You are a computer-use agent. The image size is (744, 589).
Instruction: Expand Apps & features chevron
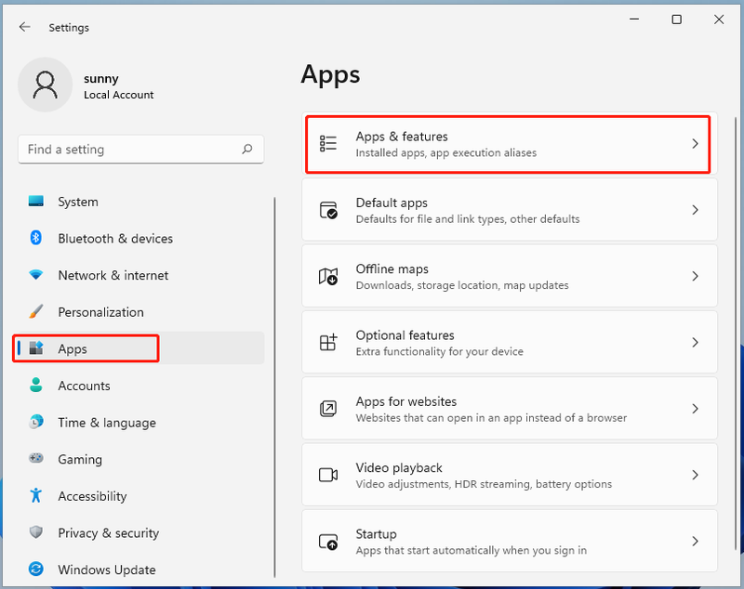695,144
